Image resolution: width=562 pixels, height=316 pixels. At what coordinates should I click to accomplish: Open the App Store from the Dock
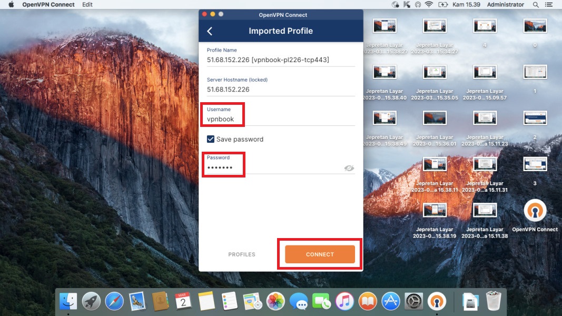coord(391,301)
